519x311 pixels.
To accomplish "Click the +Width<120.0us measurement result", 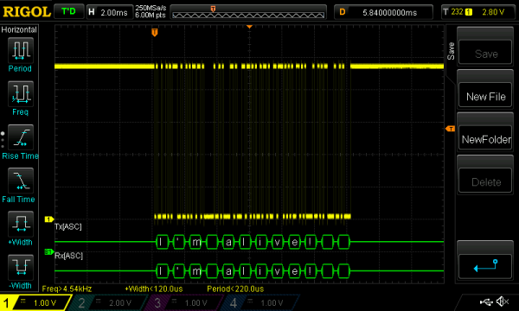I will pyautogui.click(x=154, y=289).
